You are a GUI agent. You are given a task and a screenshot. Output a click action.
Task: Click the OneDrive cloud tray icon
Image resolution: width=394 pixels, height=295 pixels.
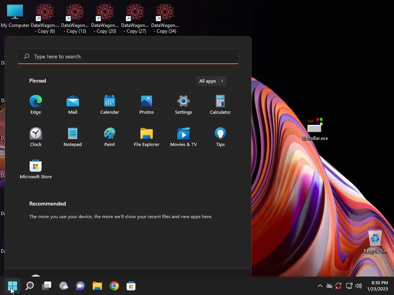pos(329,286)
